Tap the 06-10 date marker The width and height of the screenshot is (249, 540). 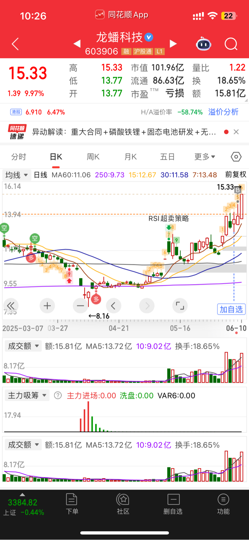pyautogui.click(x=236, y=328)
